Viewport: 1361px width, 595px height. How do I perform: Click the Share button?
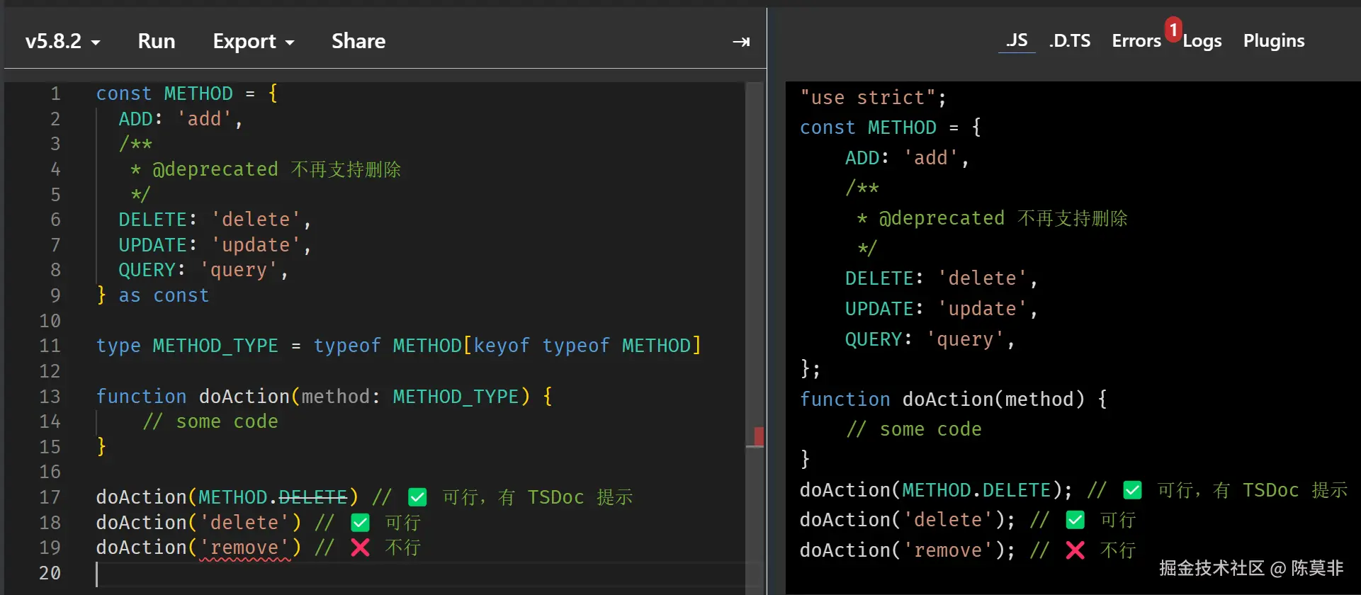(358, 41)
